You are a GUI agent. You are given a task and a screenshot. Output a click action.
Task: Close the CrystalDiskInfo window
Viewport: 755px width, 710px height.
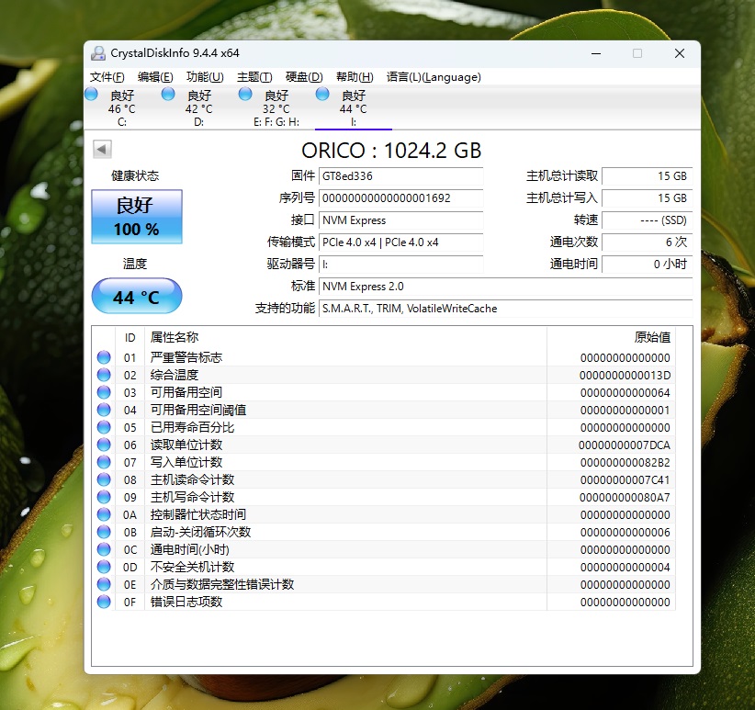(680, 53)
